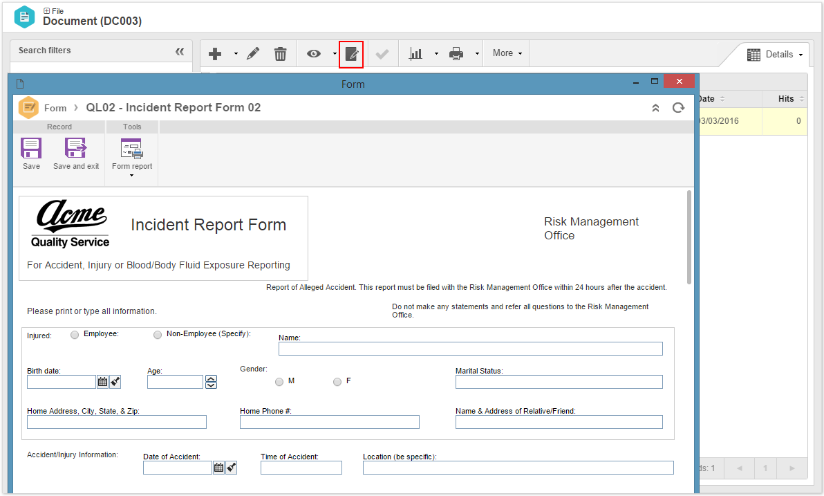Collapse the Search filters panel
Screen dimensions: 824x496
[180, 52]
